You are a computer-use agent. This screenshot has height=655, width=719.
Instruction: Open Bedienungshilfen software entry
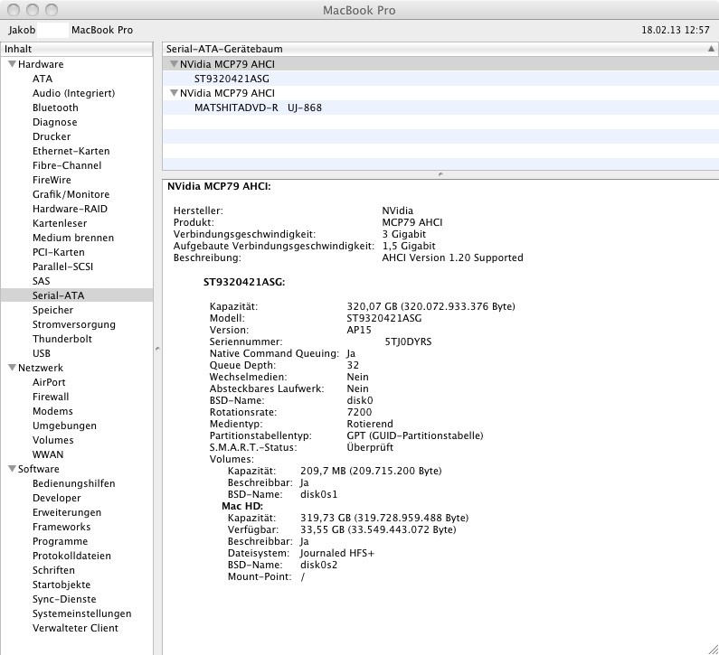73,483
